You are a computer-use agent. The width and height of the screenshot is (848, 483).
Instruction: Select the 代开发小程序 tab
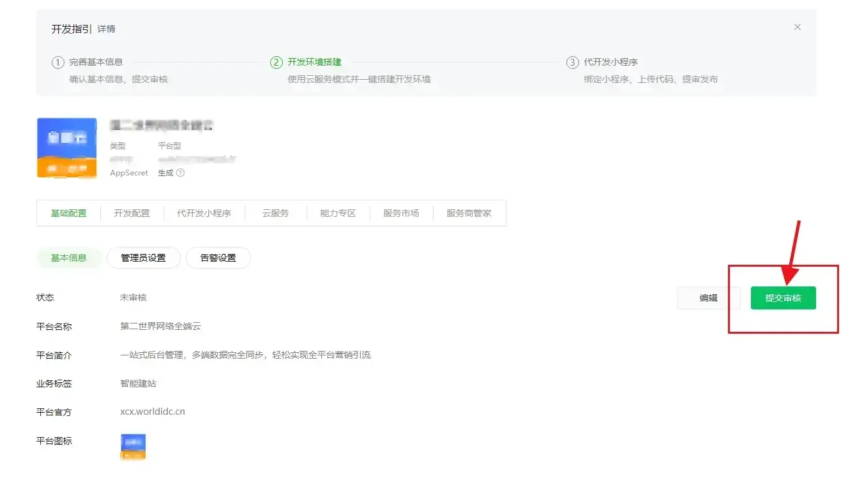[204, 213]
